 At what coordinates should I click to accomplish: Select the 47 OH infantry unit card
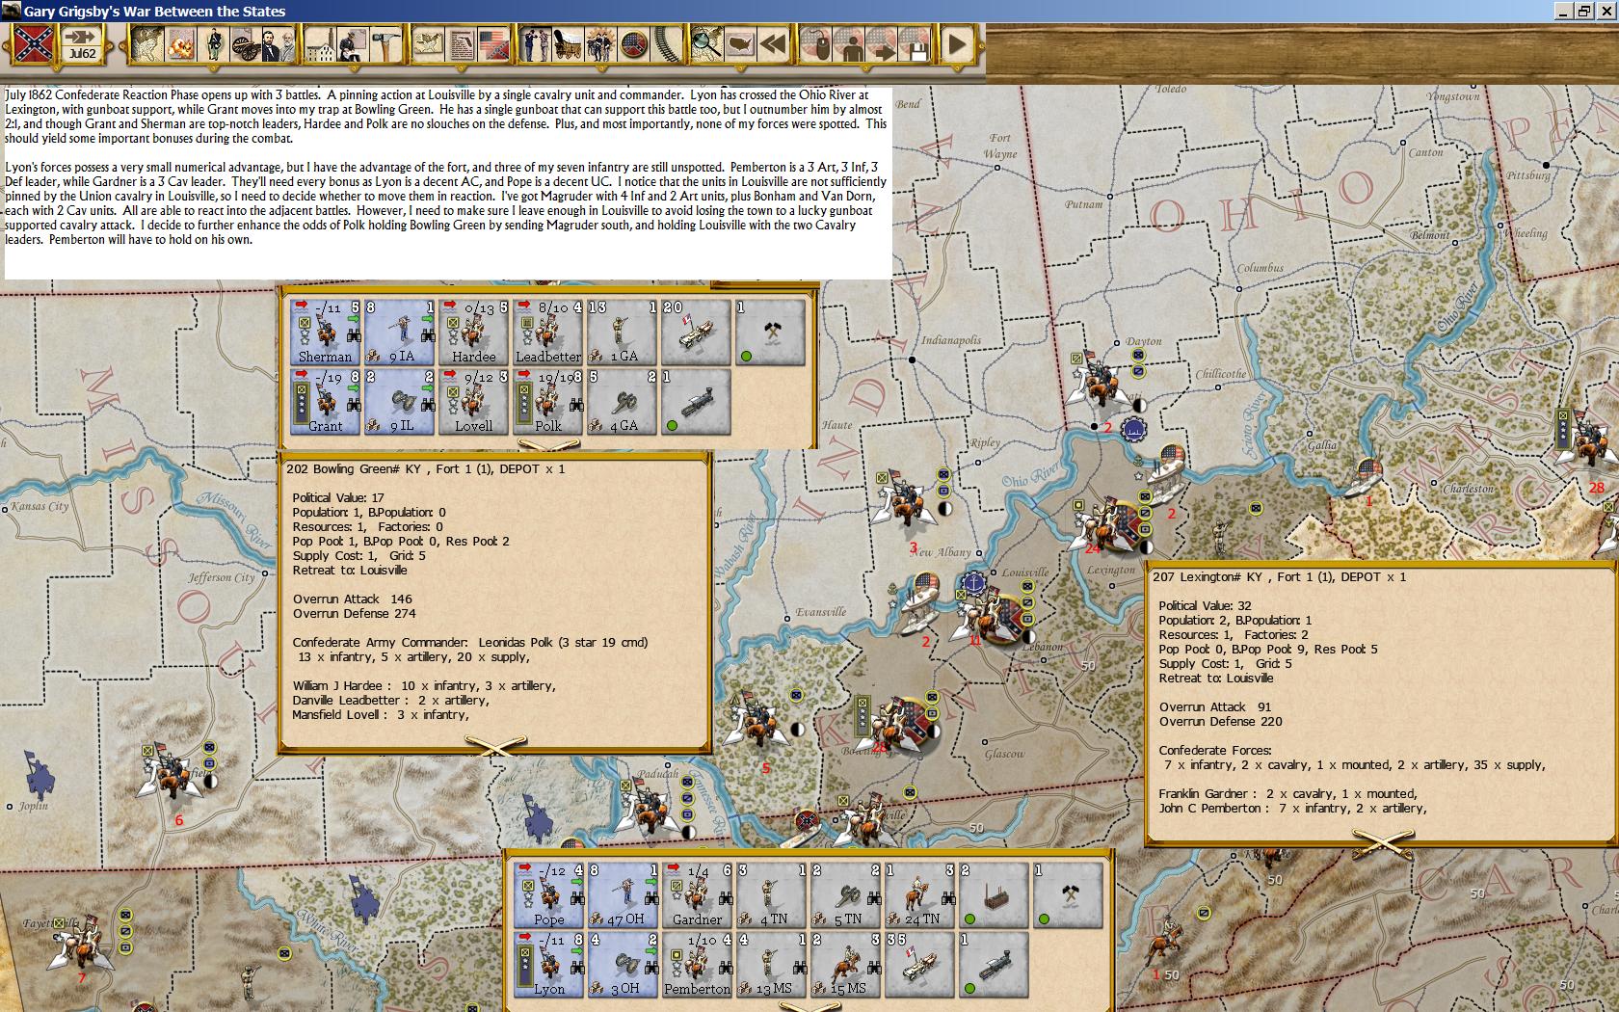point(623,894)
